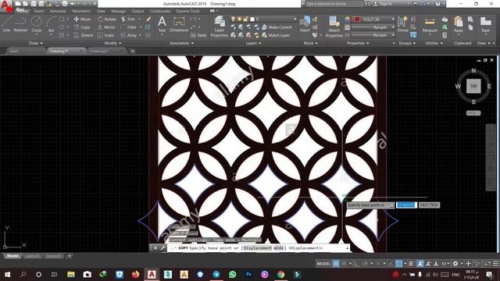Viewport: 500px width, 281px height.
Task: Toggle clean screen in status bar
Action: [487, 264]
